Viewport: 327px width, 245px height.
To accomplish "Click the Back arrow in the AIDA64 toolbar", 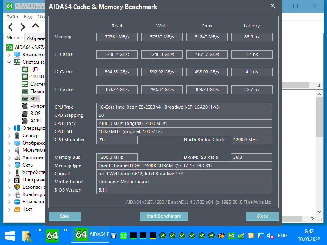I will coord(10,27).
